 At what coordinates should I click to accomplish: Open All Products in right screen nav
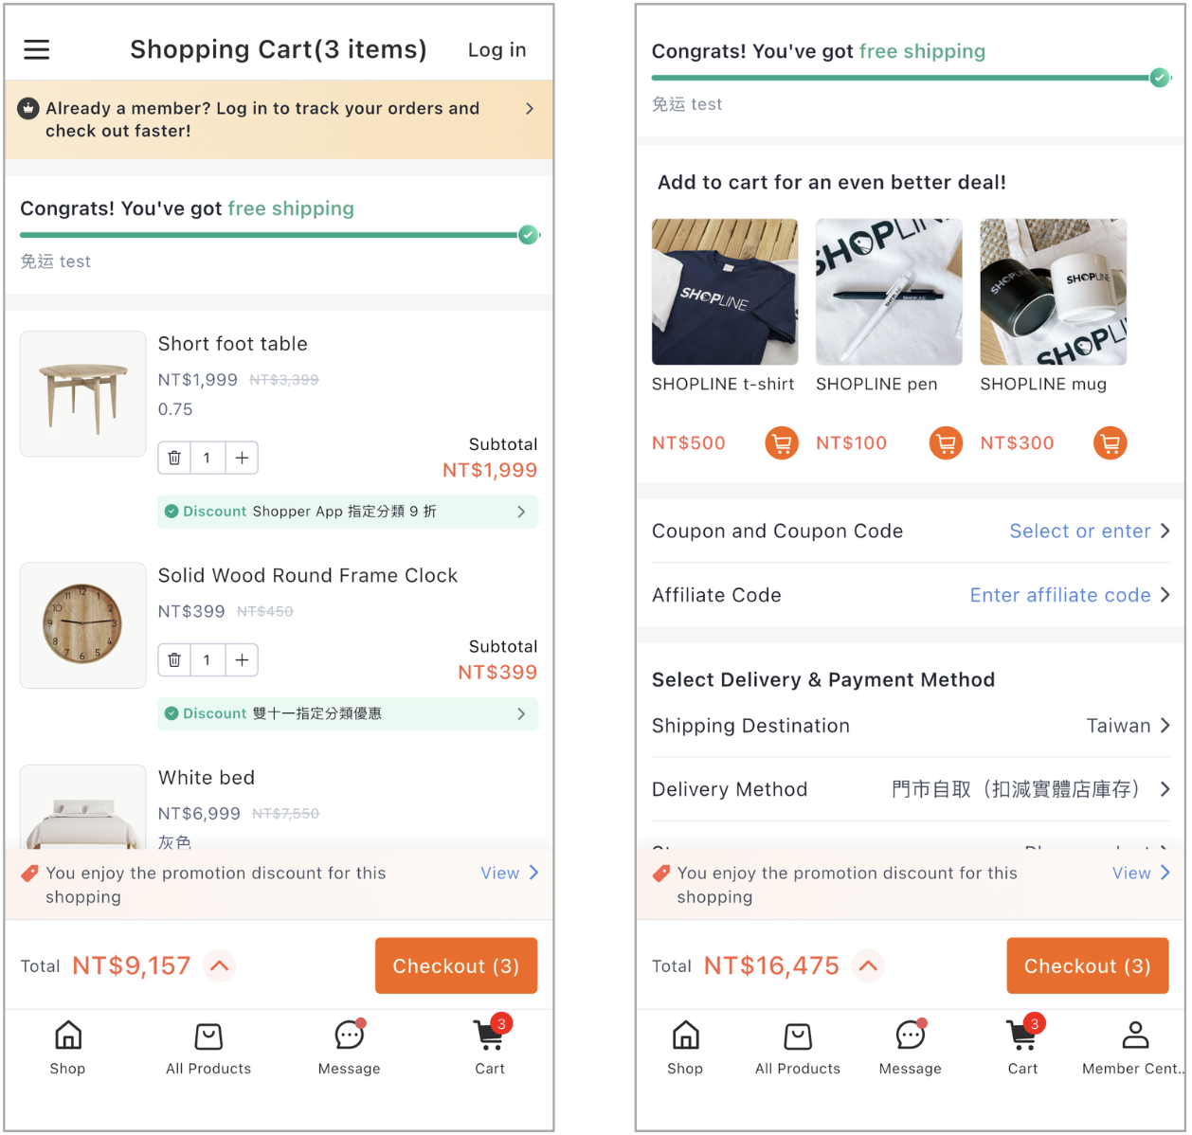point(798,1048)
